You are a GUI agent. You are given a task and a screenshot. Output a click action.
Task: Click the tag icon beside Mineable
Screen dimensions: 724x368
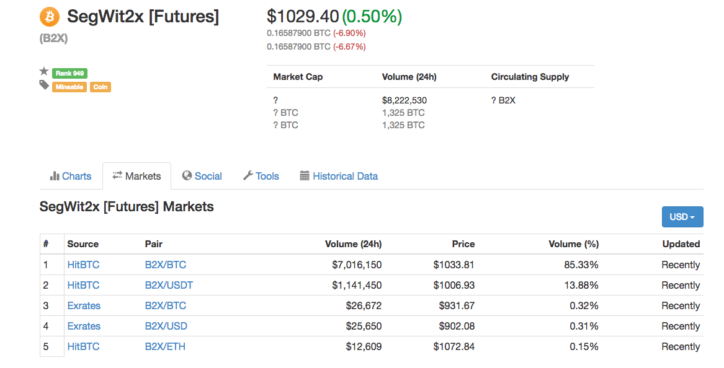click(44, 85)
